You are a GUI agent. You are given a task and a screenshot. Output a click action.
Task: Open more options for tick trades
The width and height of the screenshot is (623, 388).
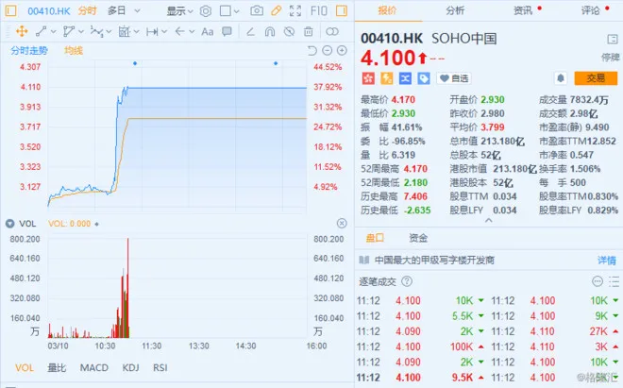[x=598, y=281]
